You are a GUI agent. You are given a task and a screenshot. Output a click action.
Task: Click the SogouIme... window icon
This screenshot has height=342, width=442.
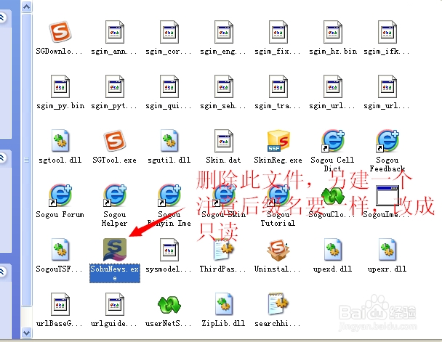tap(387, 195)
